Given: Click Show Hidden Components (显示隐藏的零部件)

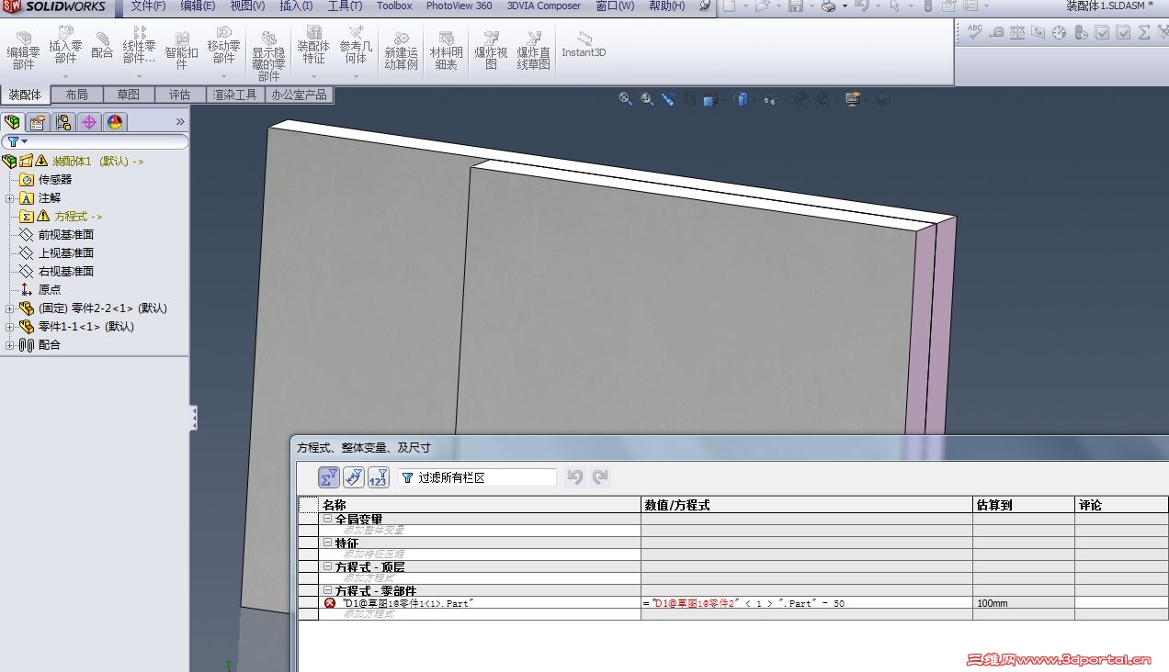Looking at the screenshot, I should (x=268, y=57).
